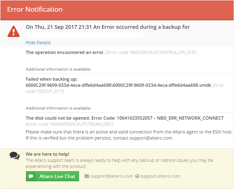Click the red warning triangle icon

click(x=13, y=31)
